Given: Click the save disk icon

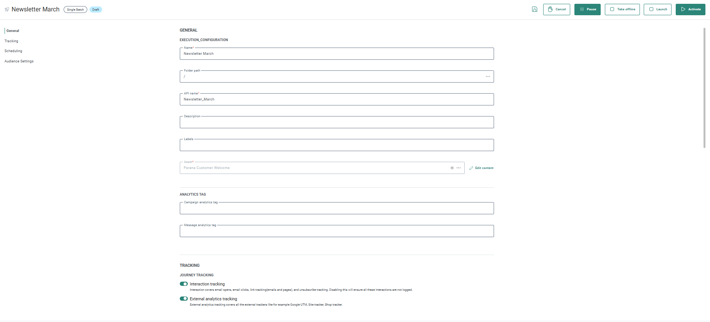Looking at the screenshot, I should click(x=534, y=10).
